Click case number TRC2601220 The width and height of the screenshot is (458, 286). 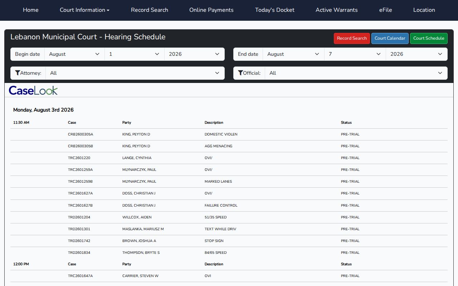(x=79, y=158)
